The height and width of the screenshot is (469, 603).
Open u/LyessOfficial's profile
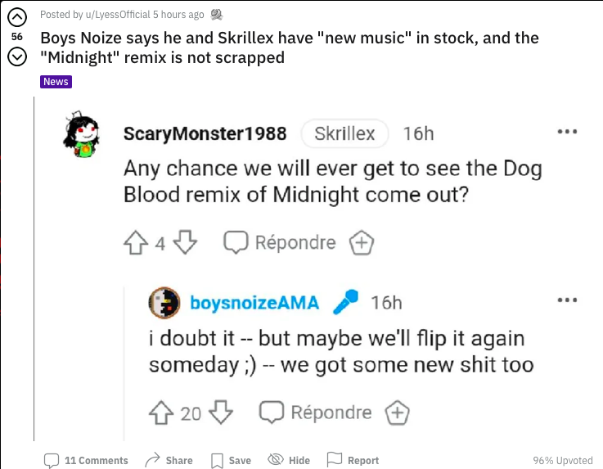118,15
